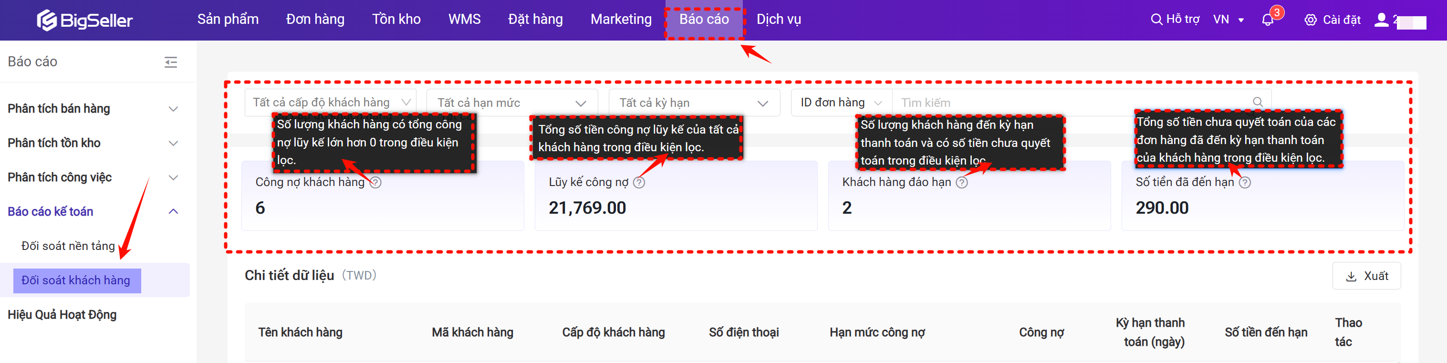Collapse the Báo cáo sidebar menu
The image size is (1447, 363).
pyautogui.click(x=171, y=62)
